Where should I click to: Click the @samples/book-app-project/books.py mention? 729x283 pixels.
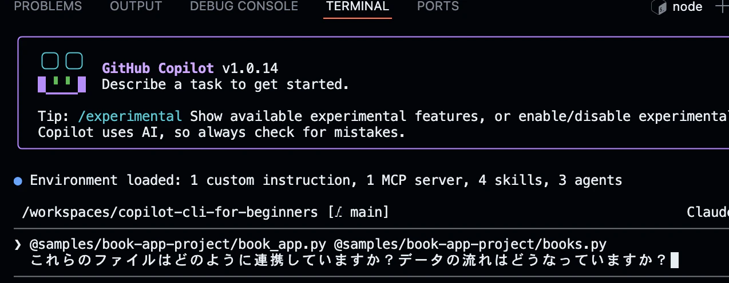[x=470, y=245]
